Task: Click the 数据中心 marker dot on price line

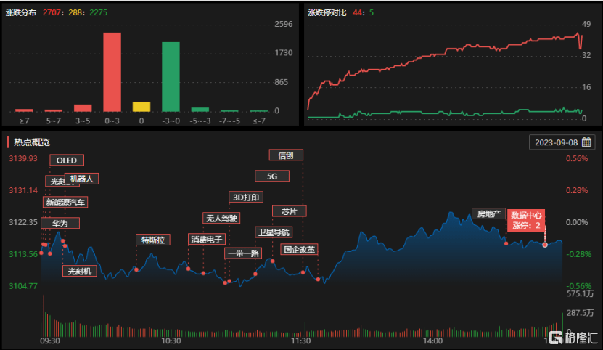Action: [545, 245]
